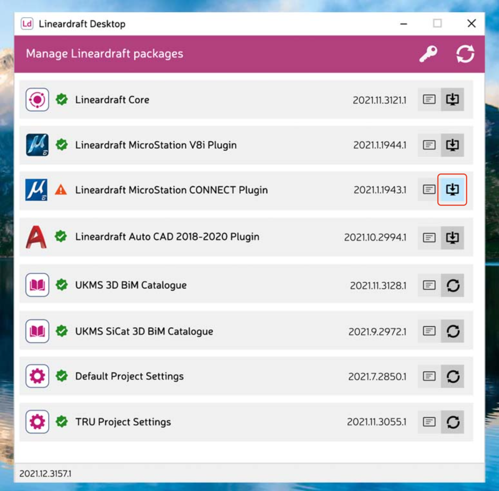Open release notes for UKMS SiCat 3D BiM Catalogue
Viewport: 499px width, 491px height.
429,331
